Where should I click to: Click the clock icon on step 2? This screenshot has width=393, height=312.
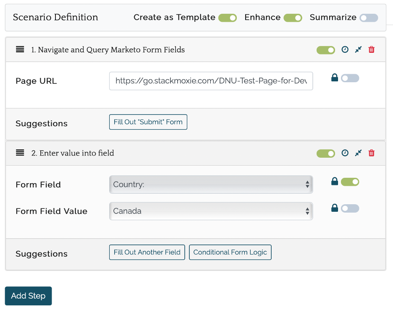[x=345, y=153]
